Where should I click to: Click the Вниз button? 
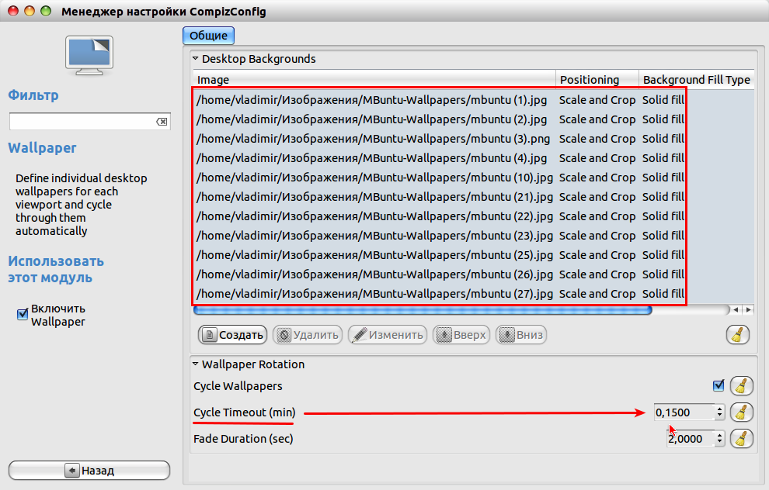(x=521, y=335)
